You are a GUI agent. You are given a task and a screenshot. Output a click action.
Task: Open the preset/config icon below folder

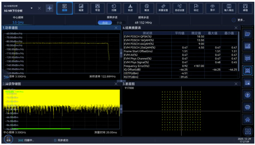(247, 46)
